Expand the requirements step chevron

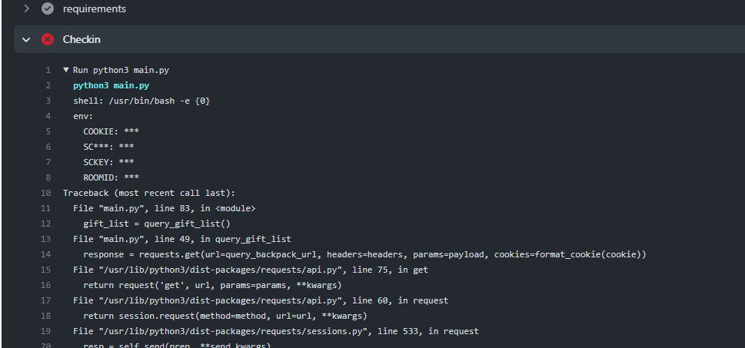[27, 8]
